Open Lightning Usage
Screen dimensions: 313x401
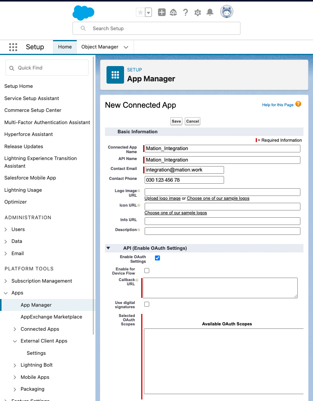point(23,190)
